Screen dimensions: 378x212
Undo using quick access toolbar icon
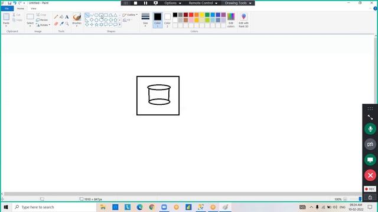pyautogui.click(x=15, y=3)
